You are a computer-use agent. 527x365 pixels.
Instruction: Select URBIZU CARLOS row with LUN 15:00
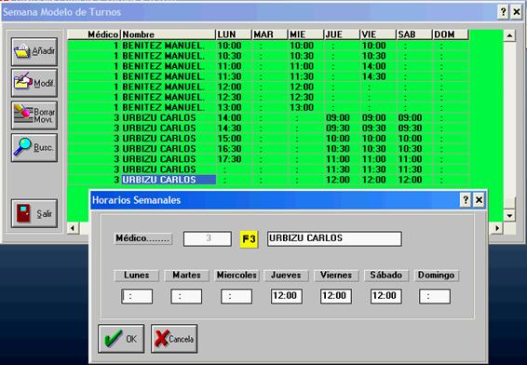tap(268, 139)
